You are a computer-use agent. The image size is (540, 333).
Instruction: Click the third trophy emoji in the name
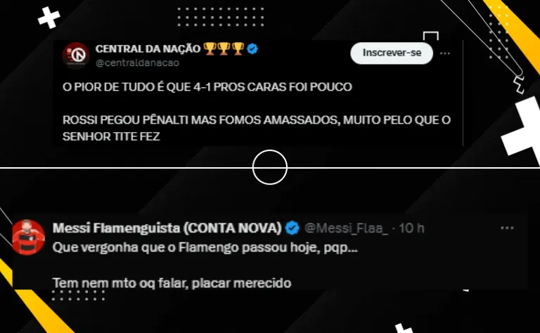[x=238, y=48]
